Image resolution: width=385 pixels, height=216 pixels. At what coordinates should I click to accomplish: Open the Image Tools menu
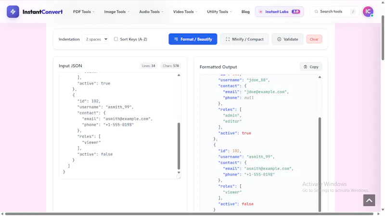[116, 12]
